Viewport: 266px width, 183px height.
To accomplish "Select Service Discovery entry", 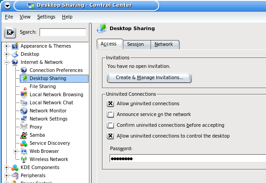I will [50, 143].
